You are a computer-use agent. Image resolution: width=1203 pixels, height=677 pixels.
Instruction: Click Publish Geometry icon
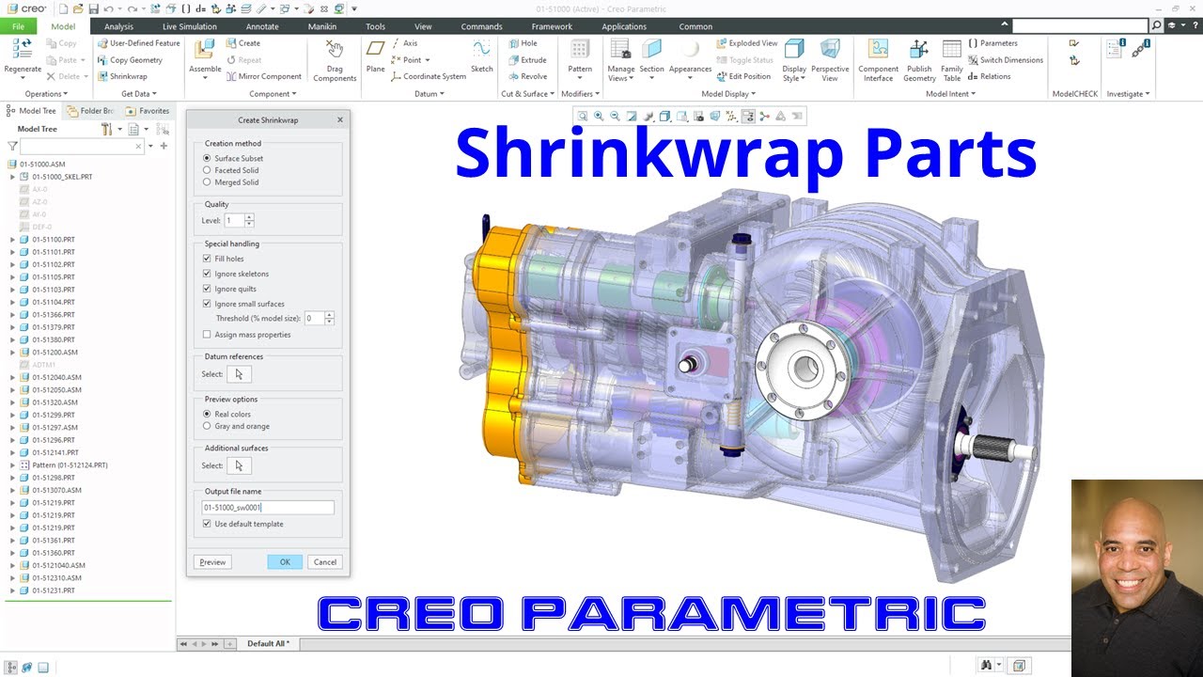[919, 51]
